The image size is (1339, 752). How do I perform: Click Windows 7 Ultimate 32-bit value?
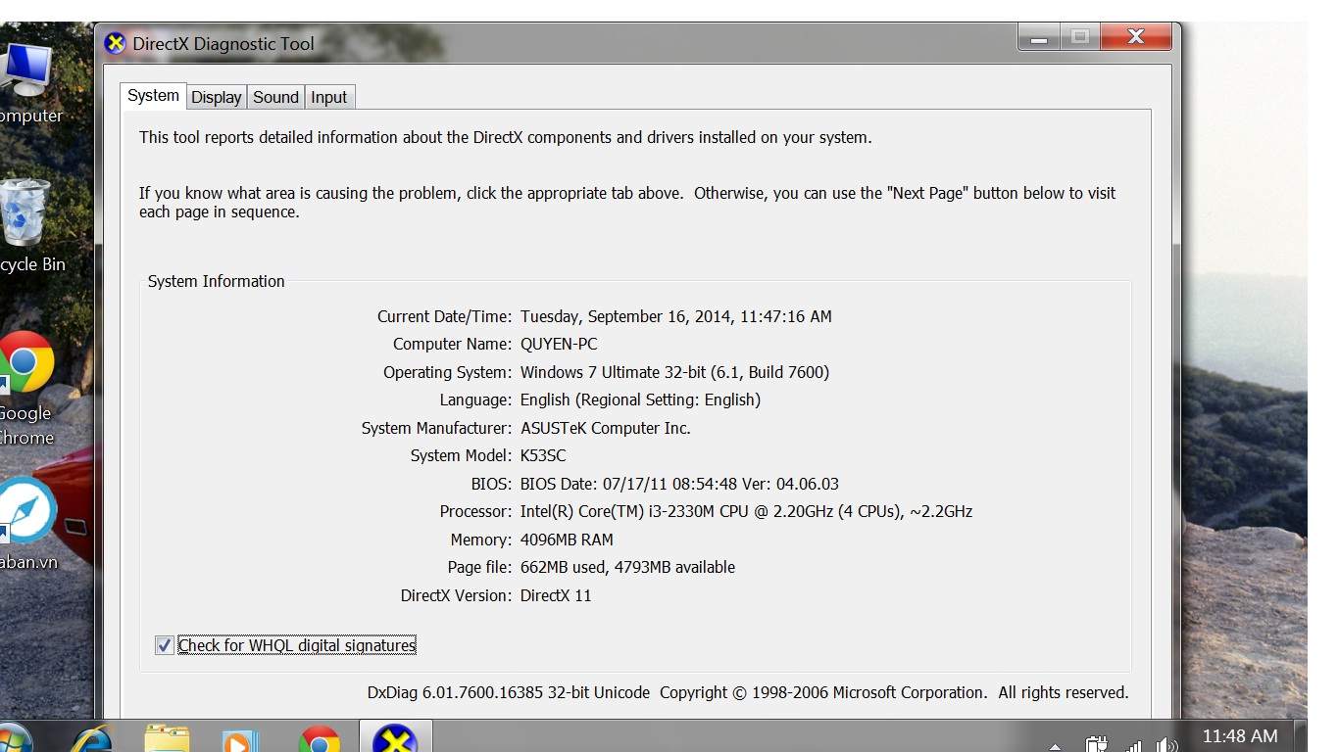(674, 372)
